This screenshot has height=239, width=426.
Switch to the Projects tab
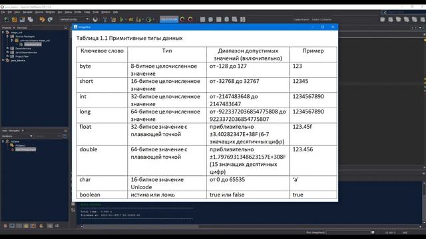tap(7, 28)
